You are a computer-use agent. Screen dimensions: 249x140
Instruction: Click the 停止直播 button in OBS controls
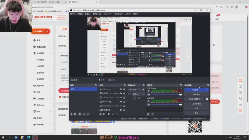(x=195, y=90)
